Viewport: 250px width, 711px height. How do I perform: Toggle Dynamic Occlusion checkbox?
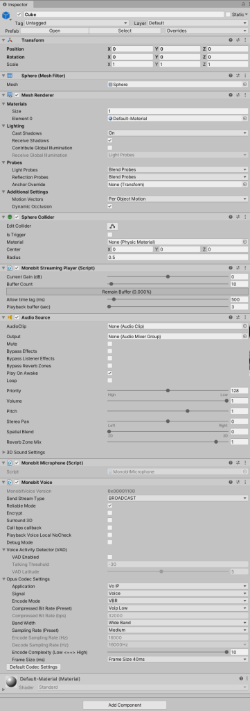tap(110, 206)
